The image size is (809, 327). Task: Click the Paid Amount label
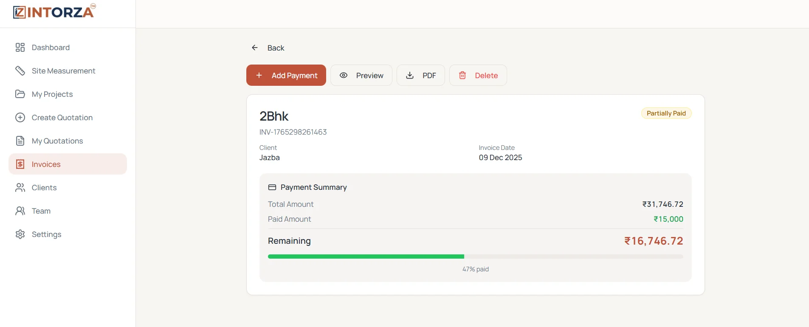290,219
